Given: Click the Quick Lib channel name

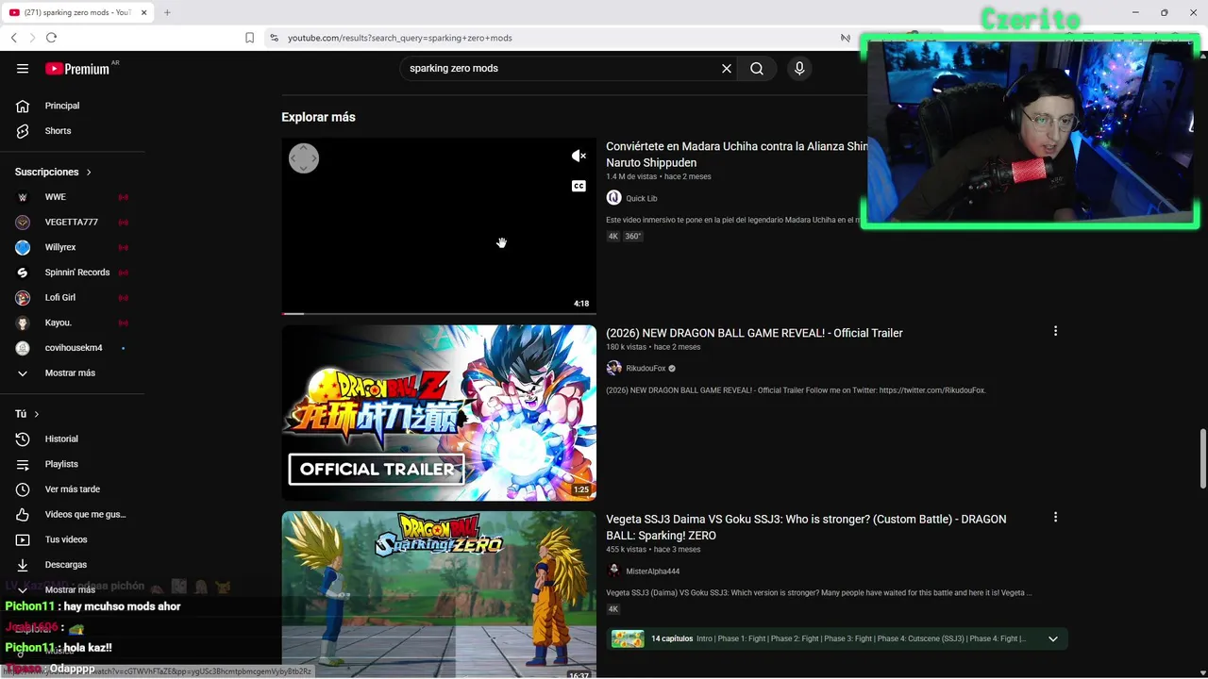Looking at the screenshot, I should 642,198.
